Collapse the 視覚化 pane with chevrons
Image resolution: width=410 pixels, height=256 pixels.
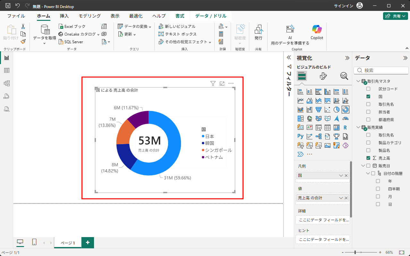point(347,58)
